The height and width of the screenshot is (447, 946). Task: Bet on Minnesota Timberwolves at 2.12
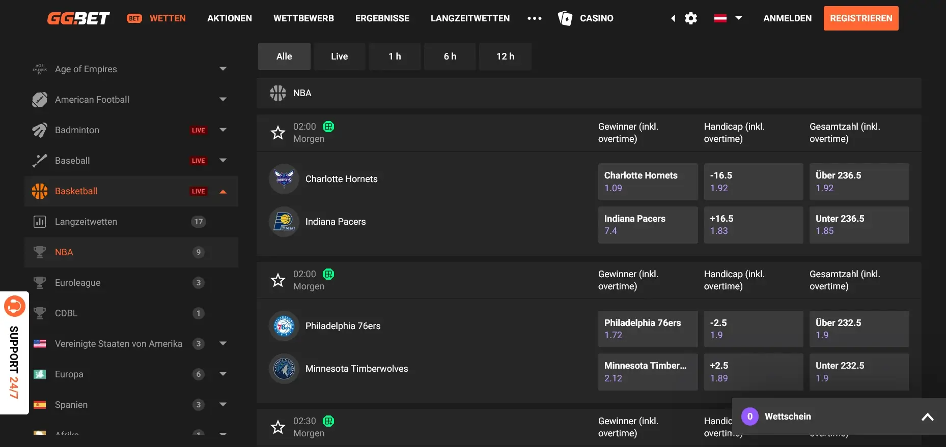coord(648,372)
